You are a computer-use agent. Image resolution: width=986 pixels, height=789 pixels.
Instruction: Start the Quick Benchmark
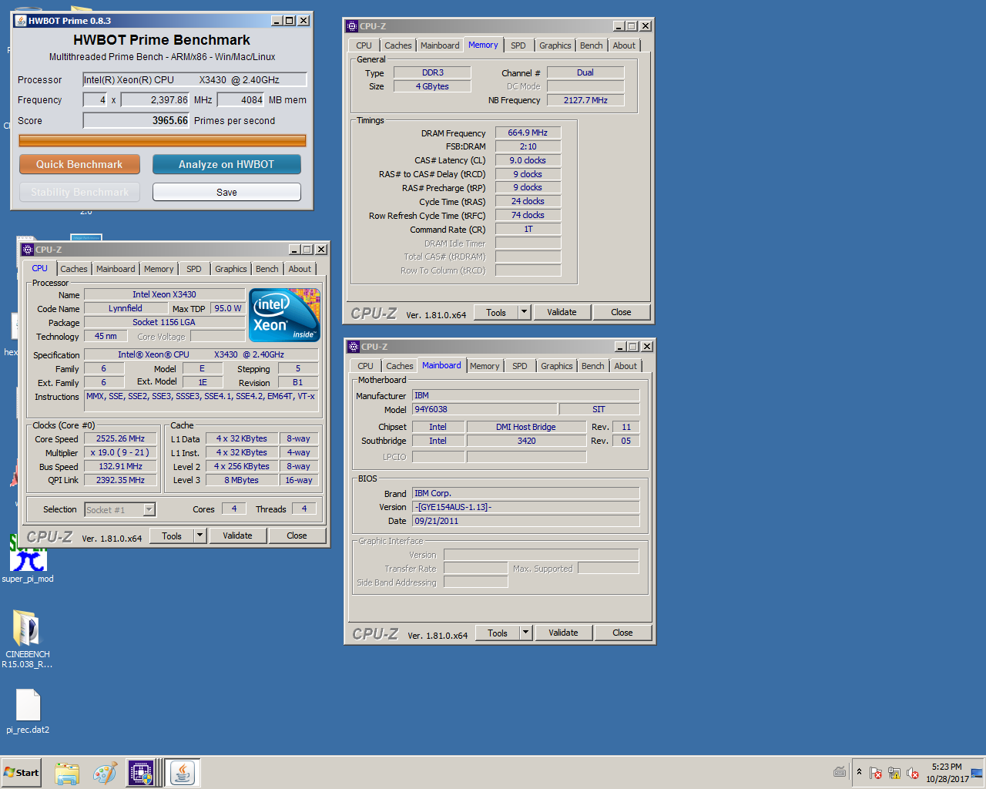(79, 164)
